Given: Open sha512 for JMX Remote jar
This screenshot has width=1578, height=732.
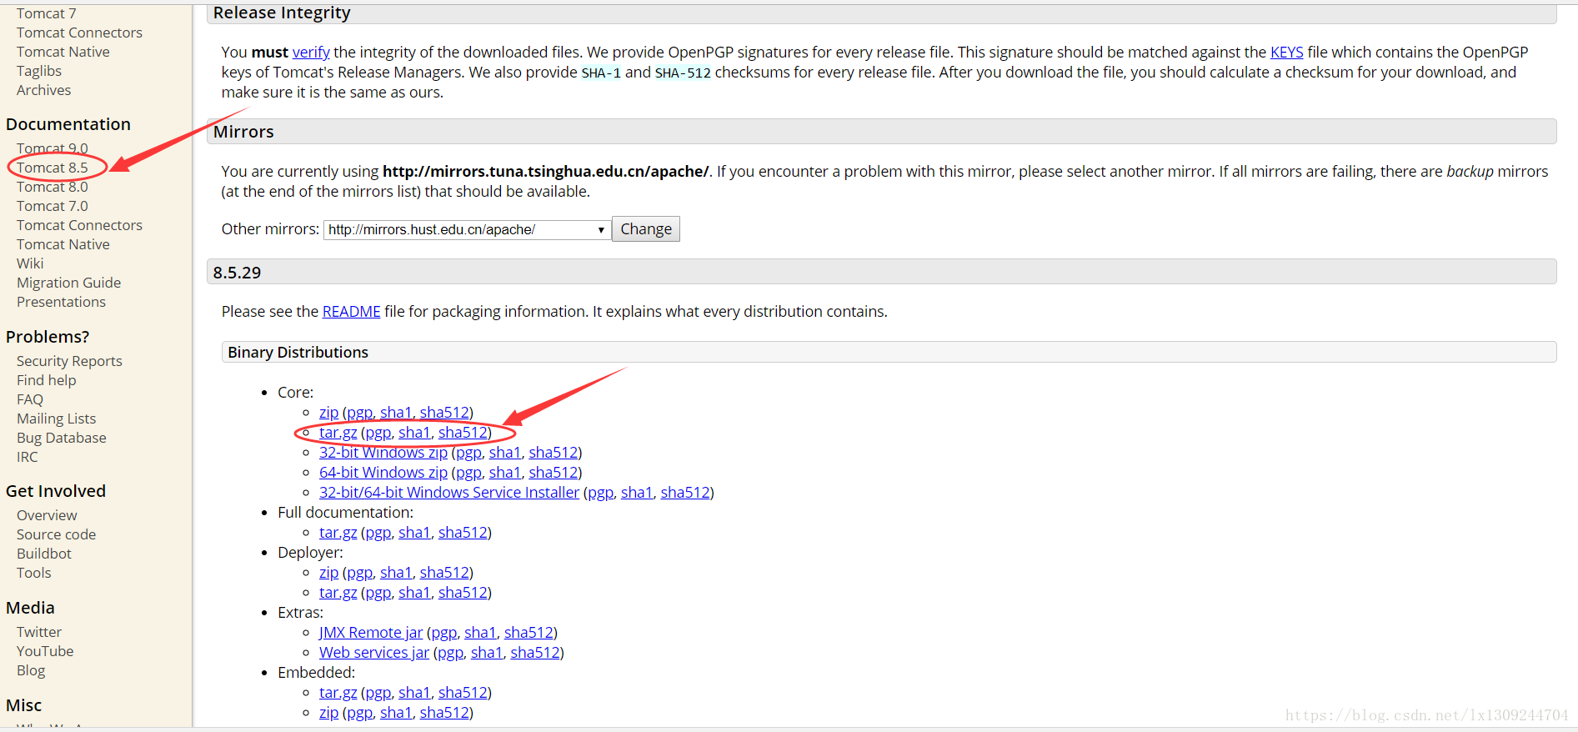Looking at the screenshot, I should pos(529,633).
